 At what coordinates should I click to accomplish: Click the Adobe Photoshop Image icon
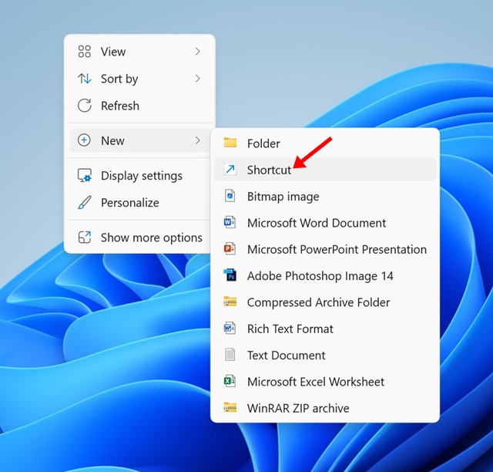pos(230,275)
